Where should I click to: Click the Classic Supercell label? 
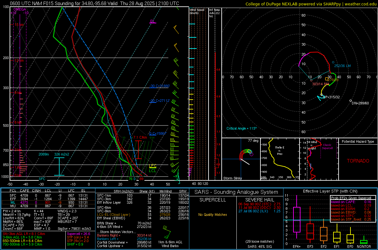pyautogui.click(x=327, y=147)
